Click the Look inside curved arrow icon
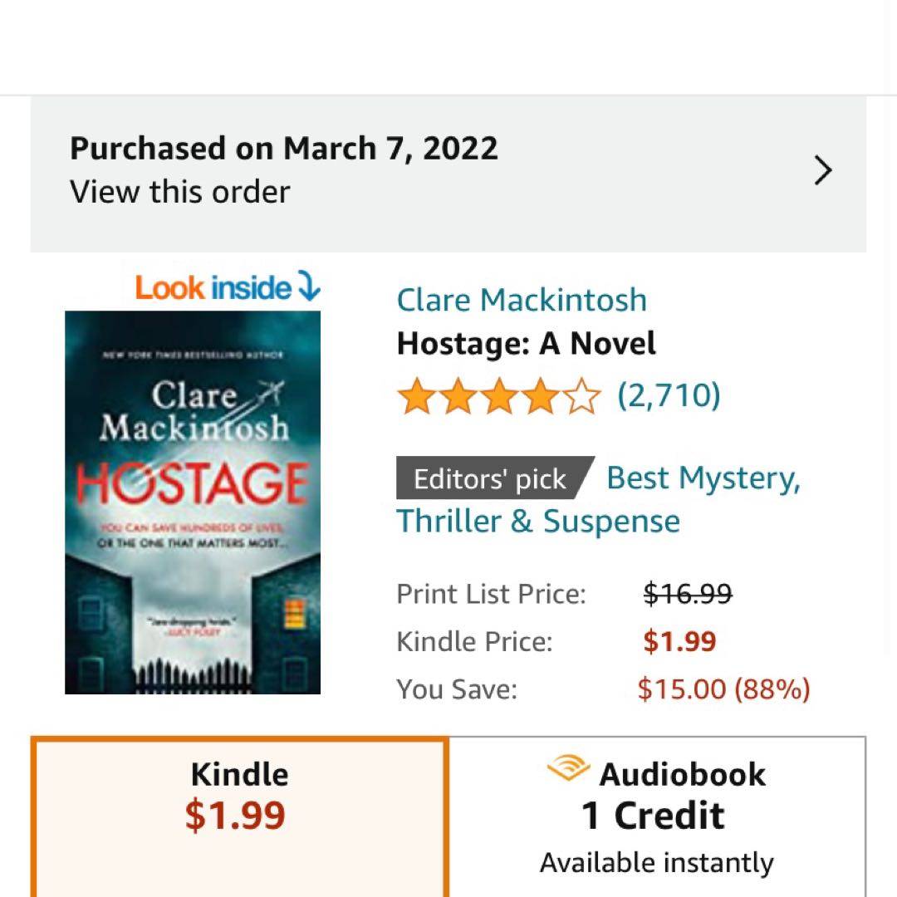Viewport: 897px width, 897px height. pyautogui.click(x=308, y=287)
